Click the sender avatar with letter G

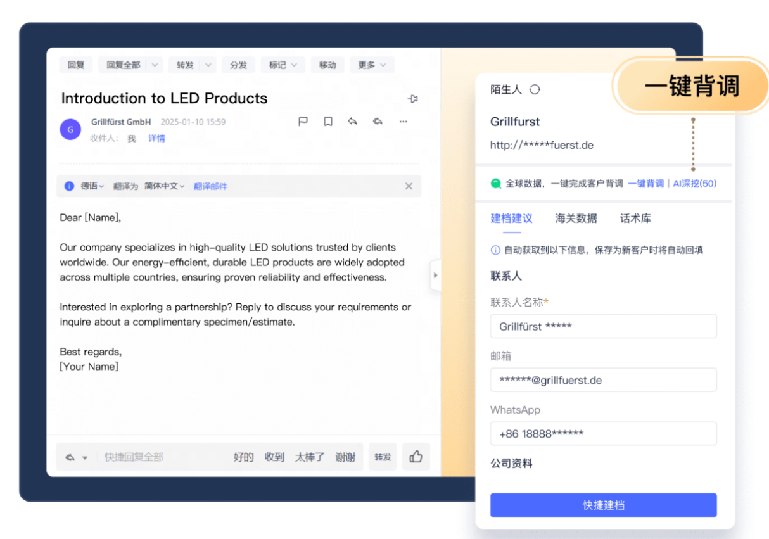point(70,129)
